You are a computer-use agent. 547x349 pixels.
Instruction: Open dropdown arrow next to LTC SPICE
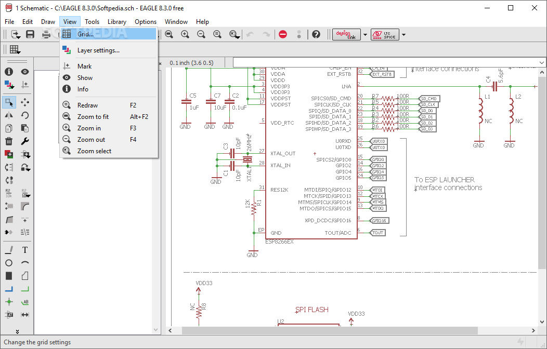403,34
